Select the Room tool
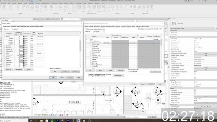The image size is (217, 122). click(79, 8)
